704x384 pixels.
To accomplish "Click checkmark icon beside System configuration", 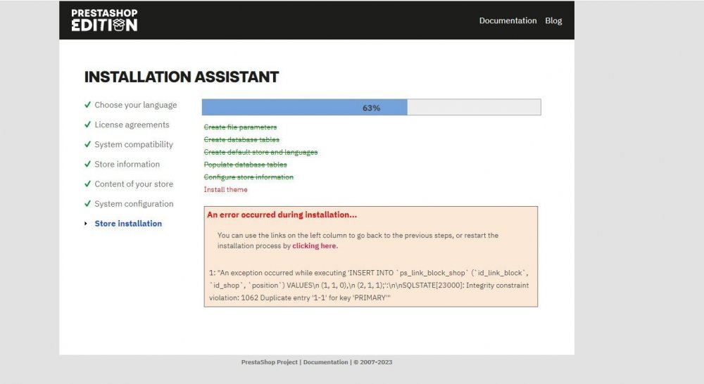I will (87, 203).
